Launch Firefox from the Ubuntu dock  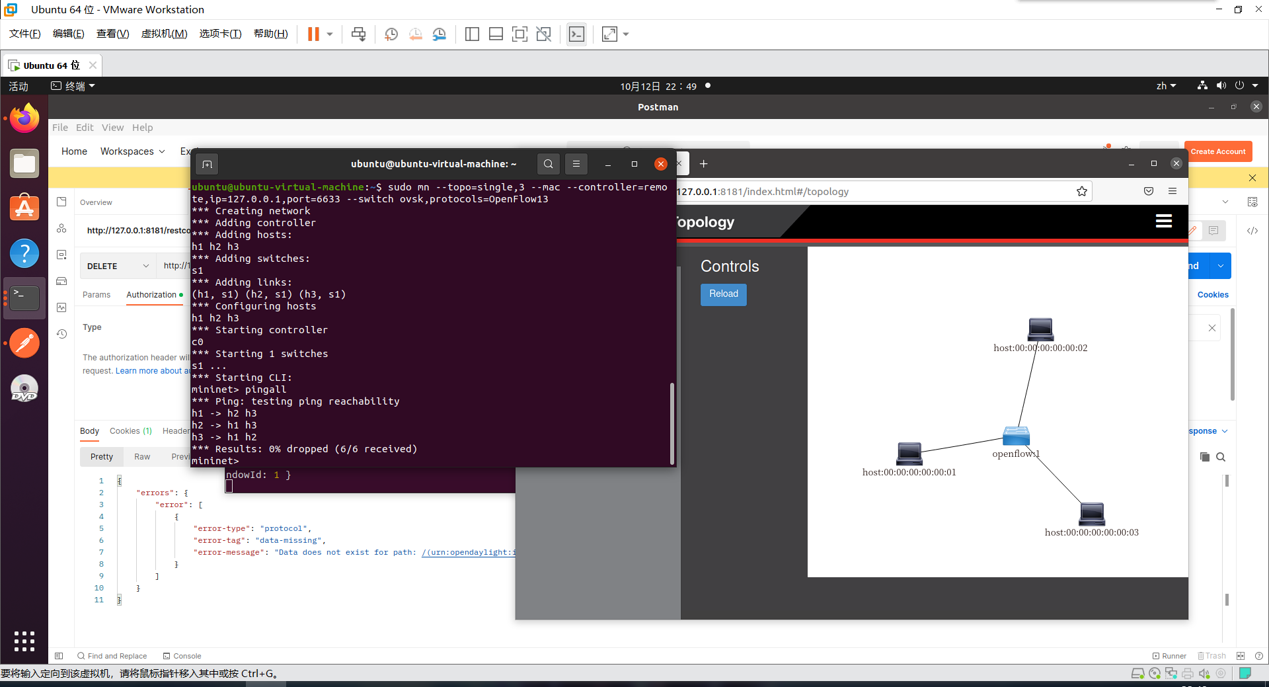[24, 118]
